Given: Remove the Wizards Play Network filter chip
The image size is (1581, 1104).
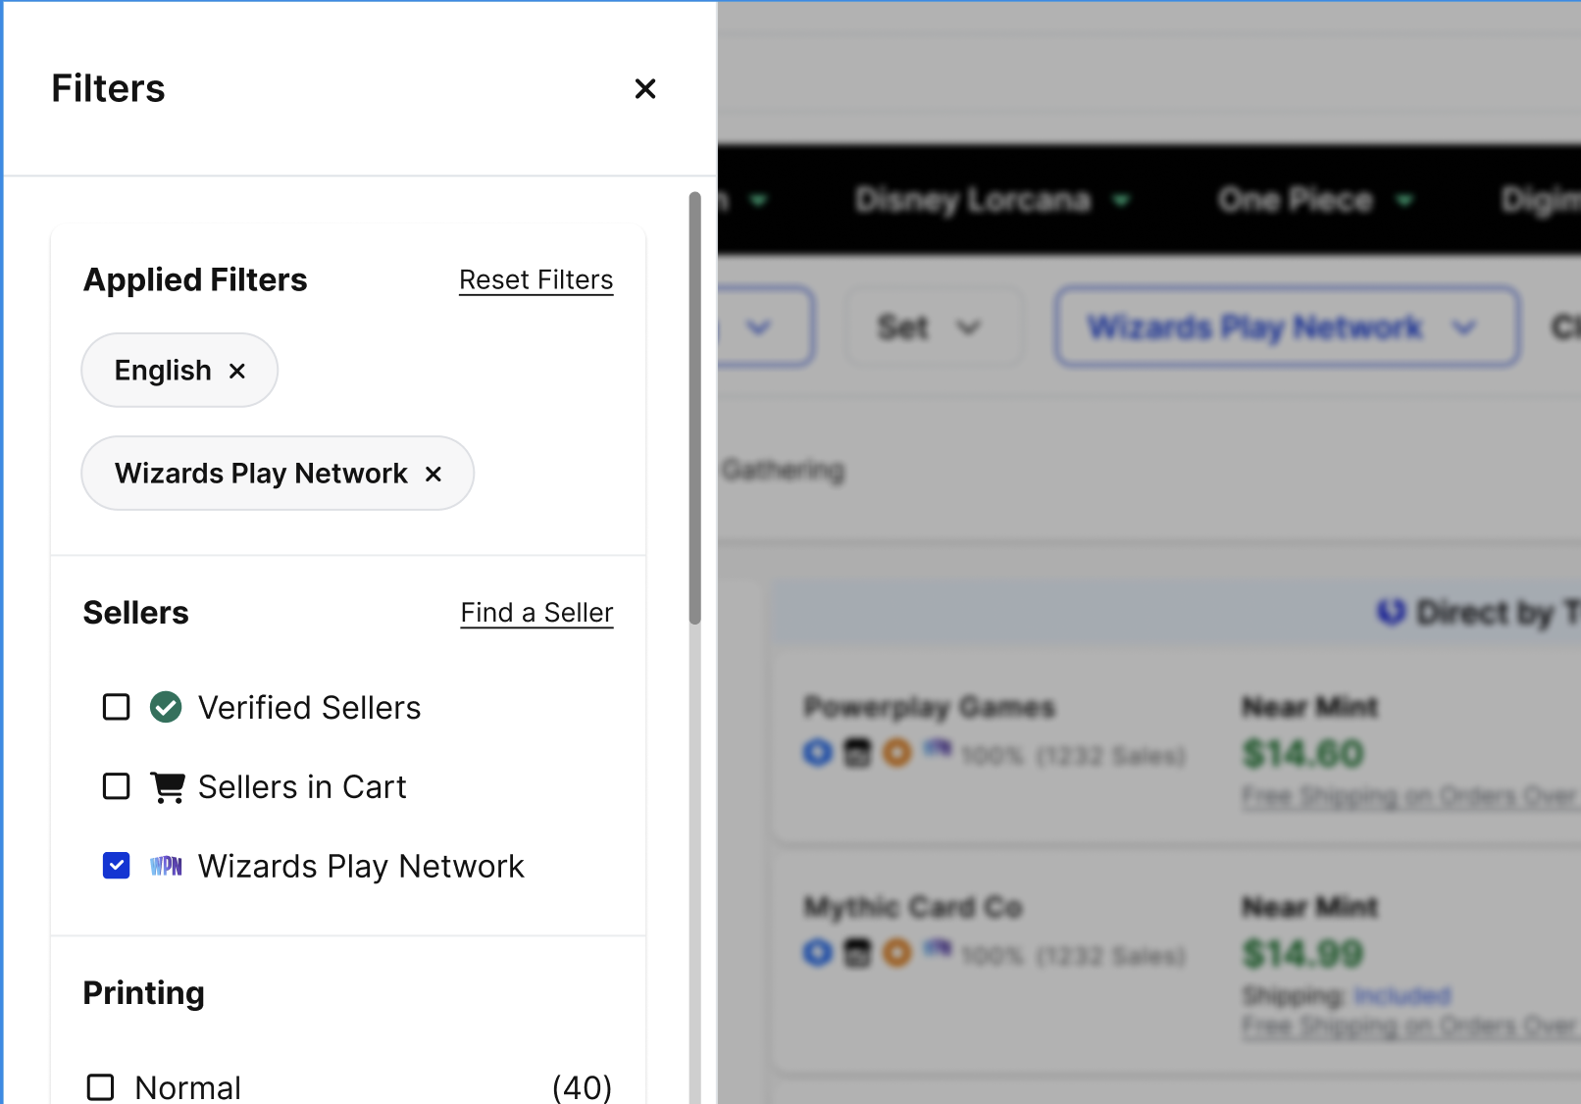Looking at the screenshot, I should [x=433, y=474].
